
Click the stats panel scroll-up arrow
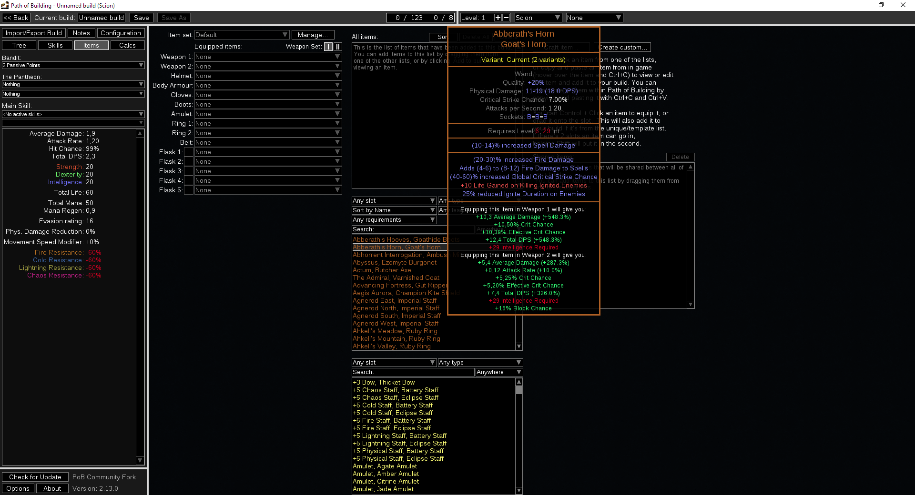140,133
